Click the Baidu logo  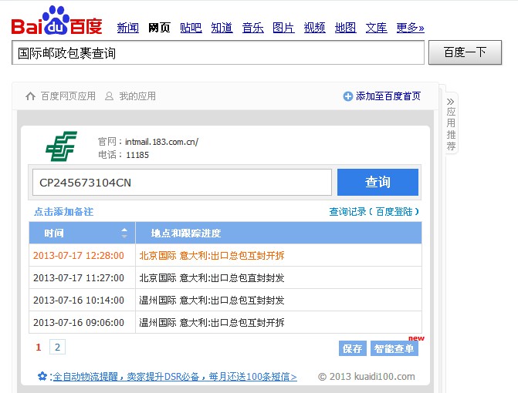[57, 21]
